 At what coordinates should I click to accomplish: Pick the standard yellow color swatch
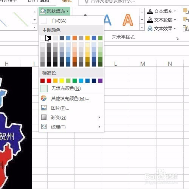(62, 81)
